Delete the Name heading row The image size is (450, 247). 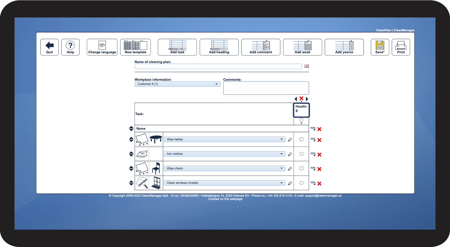319,129
